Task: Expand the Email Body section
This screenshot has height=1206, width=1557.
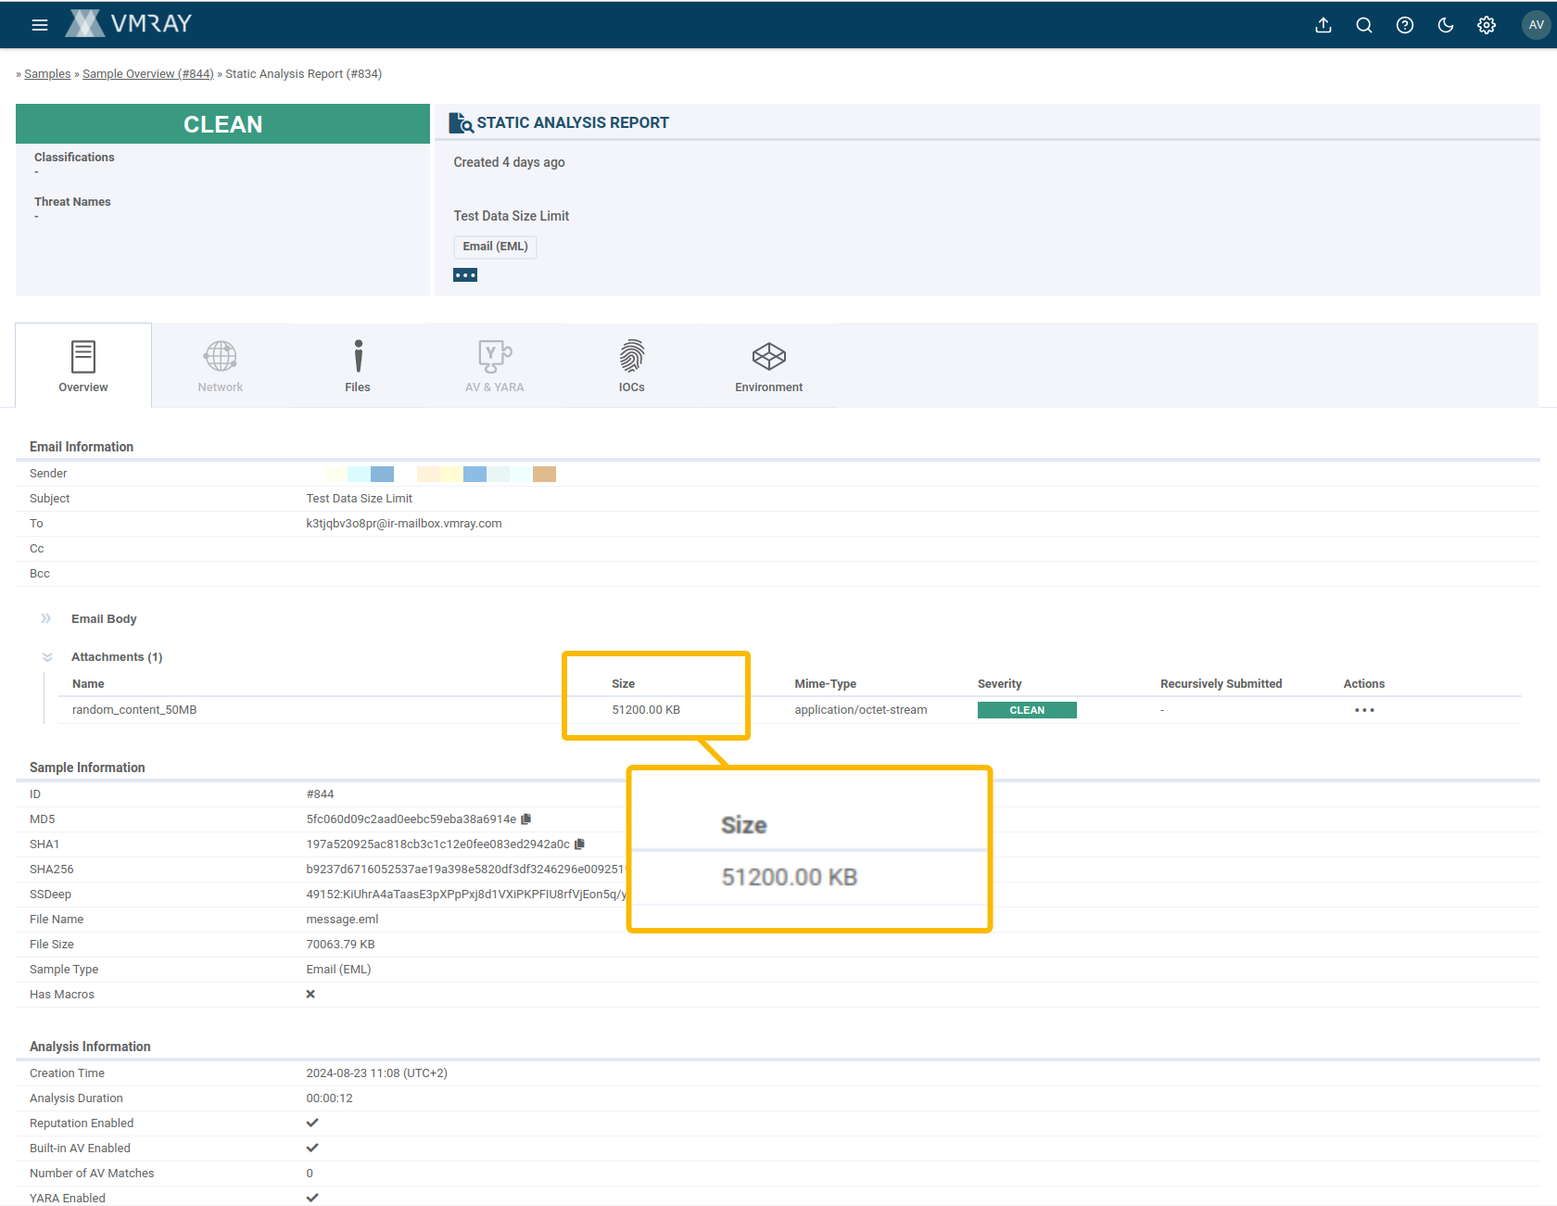Action: (x=46, y=618)
